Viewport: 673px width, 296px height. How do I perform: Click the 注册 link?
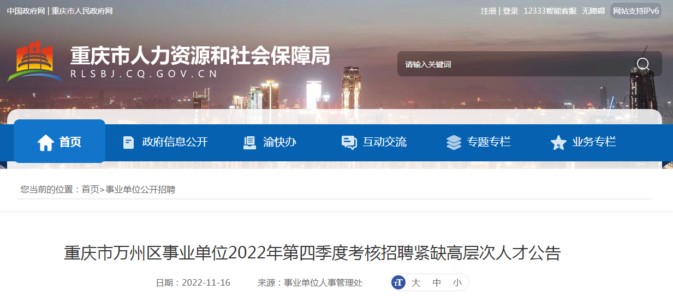[489, 11]
